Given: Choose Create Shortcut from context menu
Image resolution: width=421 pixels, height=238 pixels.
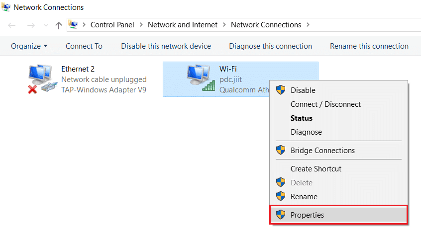Looking at the screenshot, I should 315,169.
